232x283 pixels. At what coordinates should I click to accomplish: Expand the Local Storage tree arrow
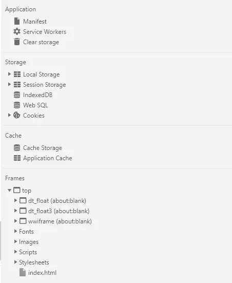9,74
